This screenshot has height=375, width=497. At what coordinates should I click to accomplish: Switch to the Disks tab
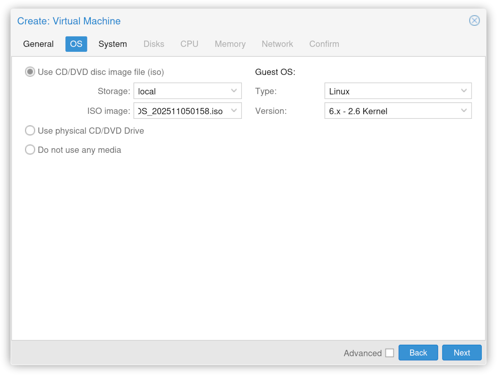(154, 44)
